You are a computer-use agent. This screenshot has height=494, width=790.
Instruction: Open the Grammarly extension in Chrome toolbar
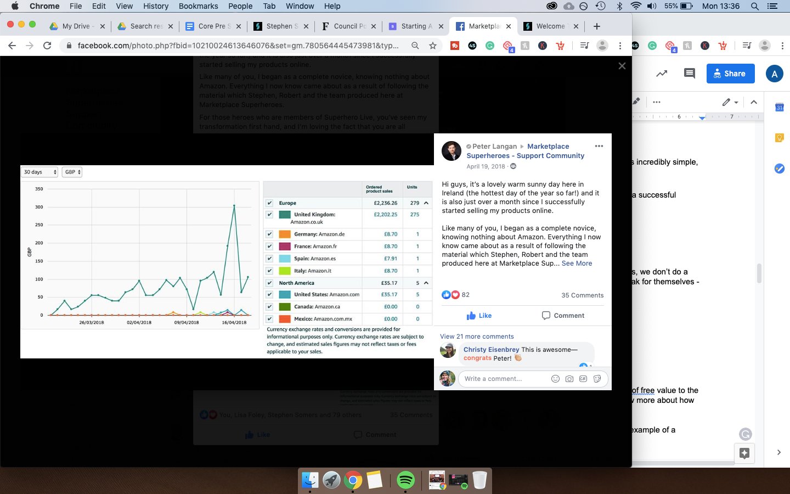coord(490,46)
